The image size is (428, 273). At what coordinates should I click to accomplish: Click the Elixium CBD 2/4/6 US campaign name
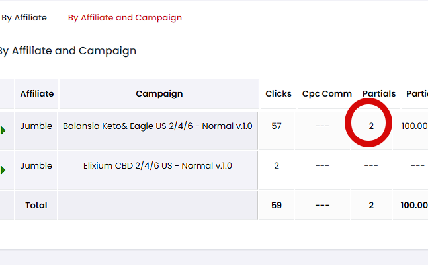point(157,165)
